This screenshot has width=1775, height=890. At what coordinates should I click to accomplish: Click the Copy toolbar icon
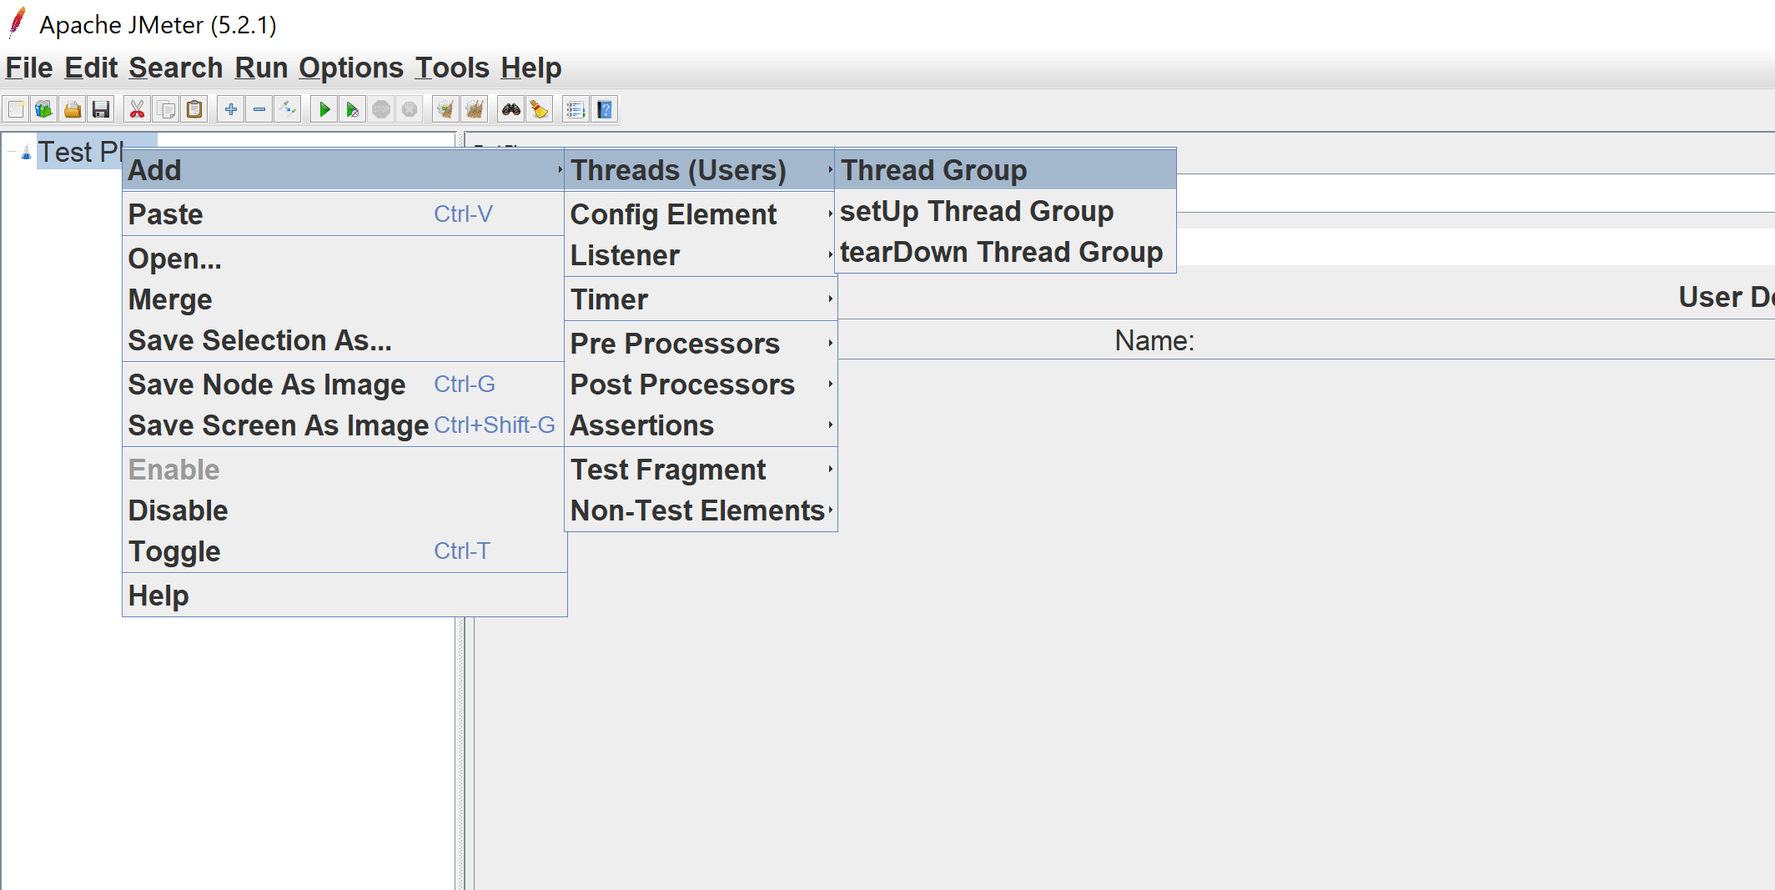(166, 109)
